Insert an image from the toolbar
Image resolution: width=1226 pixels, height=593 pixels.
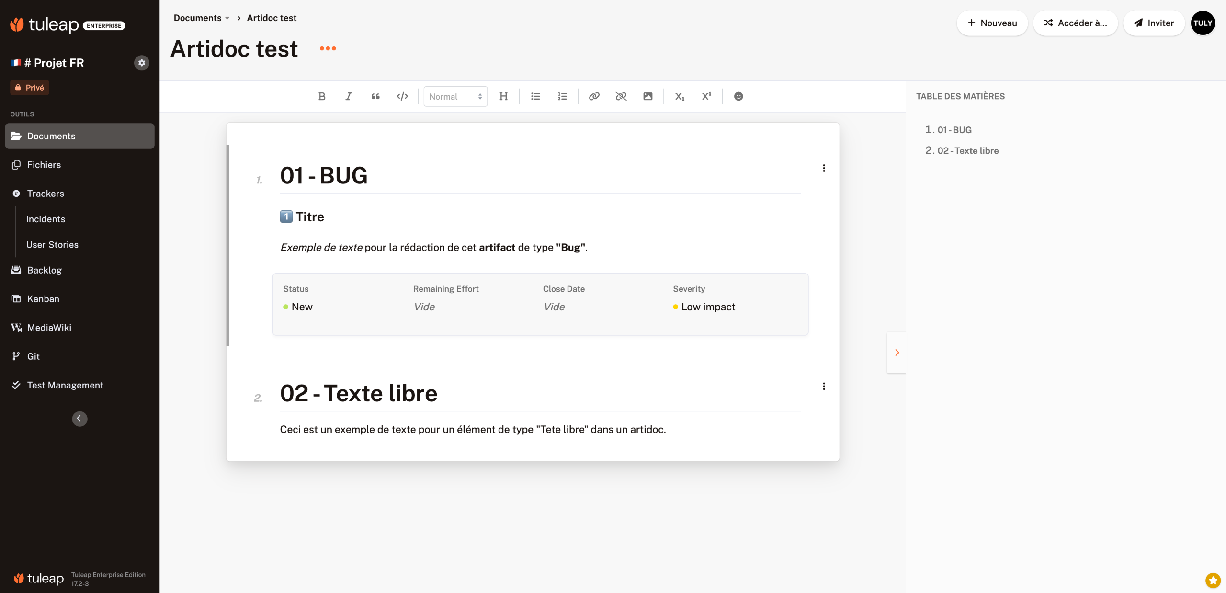click(x=647, y=96)
